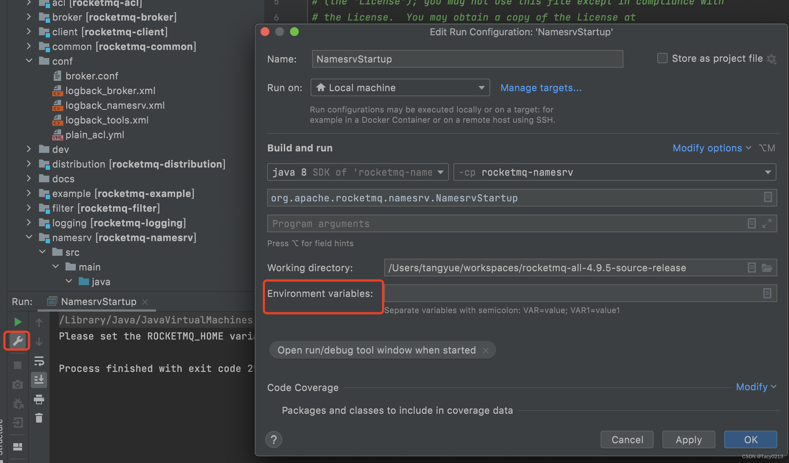Screen dimensions: 789x463
Task: Click gear icon next to Store as project file
Action: (772, 59)
